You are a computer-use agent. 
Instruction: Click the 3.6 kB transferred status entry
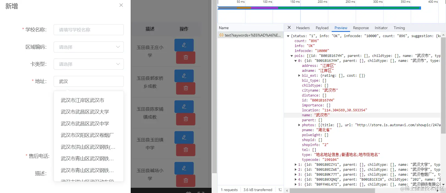click(x=258, y=190)
